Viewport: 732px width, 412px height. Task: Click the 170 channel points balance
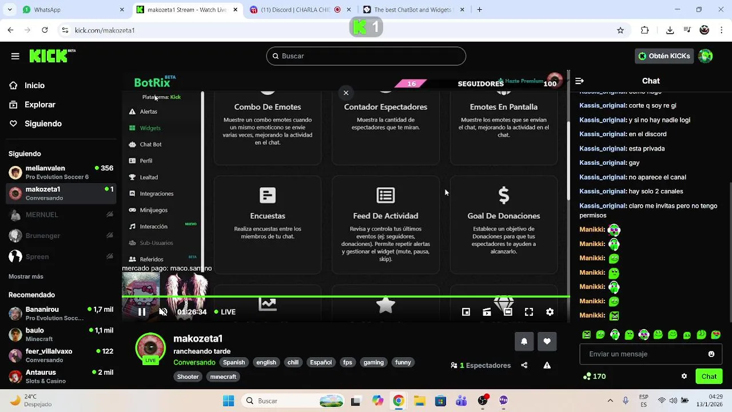coord(594,377)
